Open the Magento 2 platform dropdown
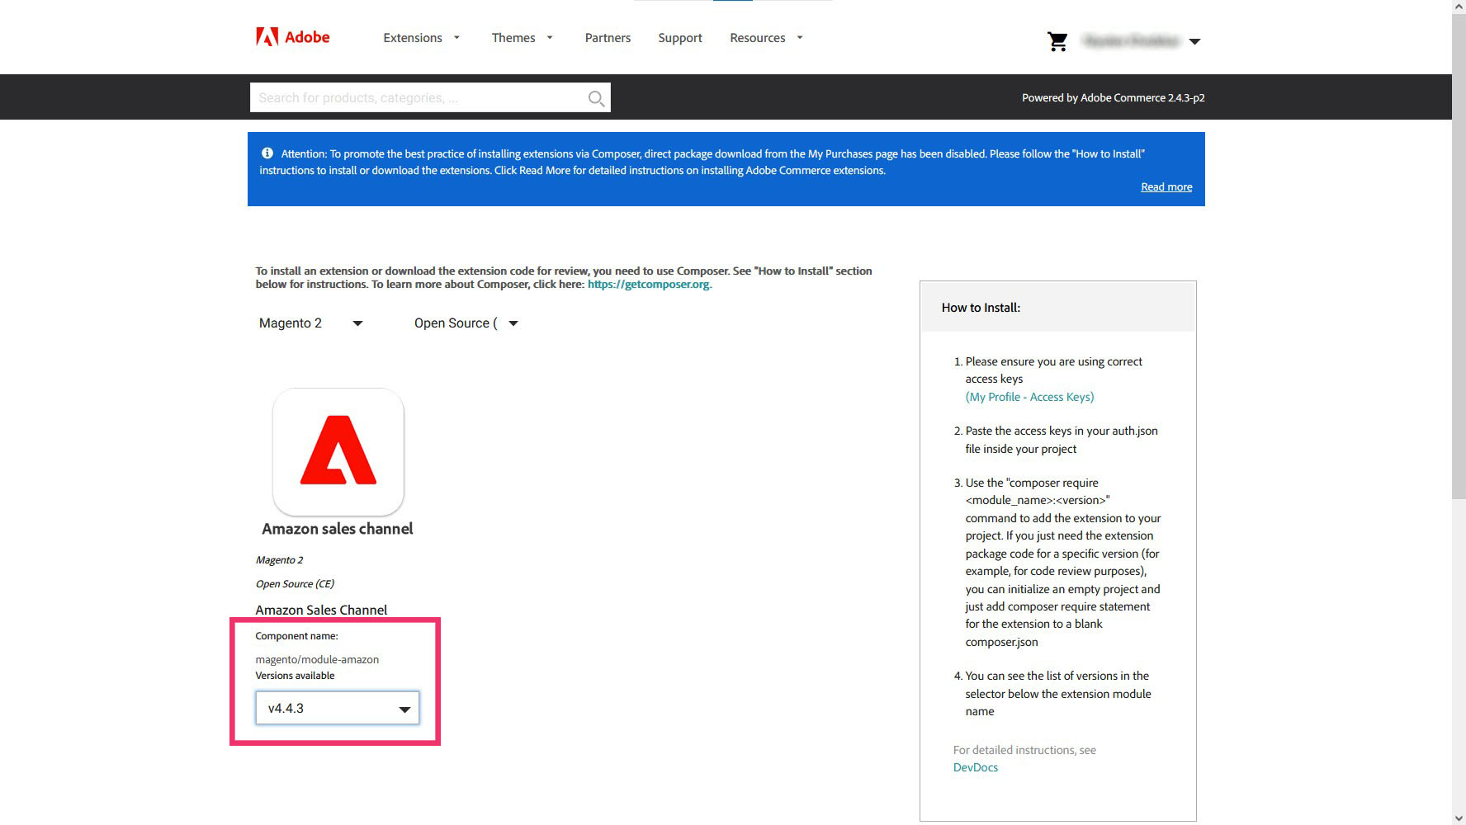Screen dimensions: 1466x825 (310, 323)
